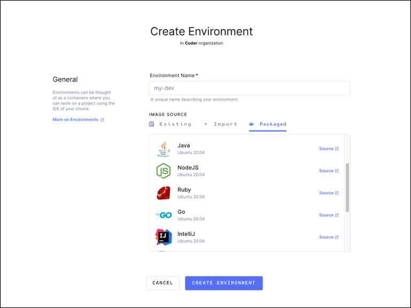
Task: Click the plus icon on Import tab
Action: click(x=205, y=124)
